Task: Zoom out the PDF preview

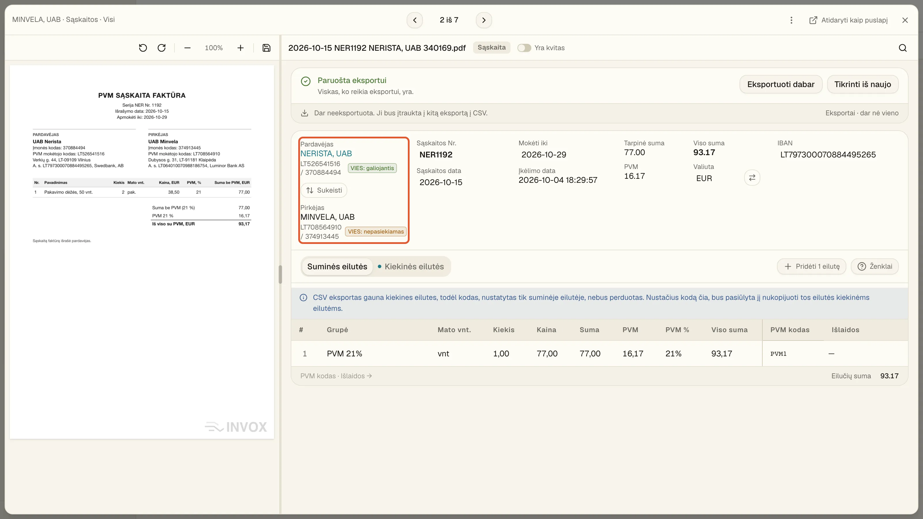Action: point(187,48)
